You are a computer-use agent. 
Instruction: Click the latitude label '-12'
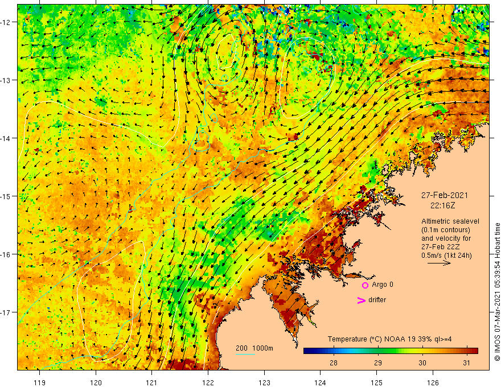point(6,22)
